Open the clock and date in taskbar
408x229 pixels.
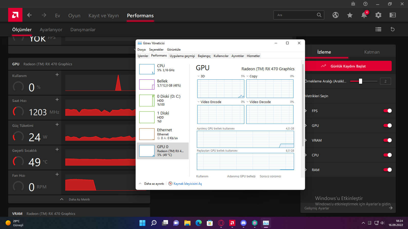click(396, 223)
